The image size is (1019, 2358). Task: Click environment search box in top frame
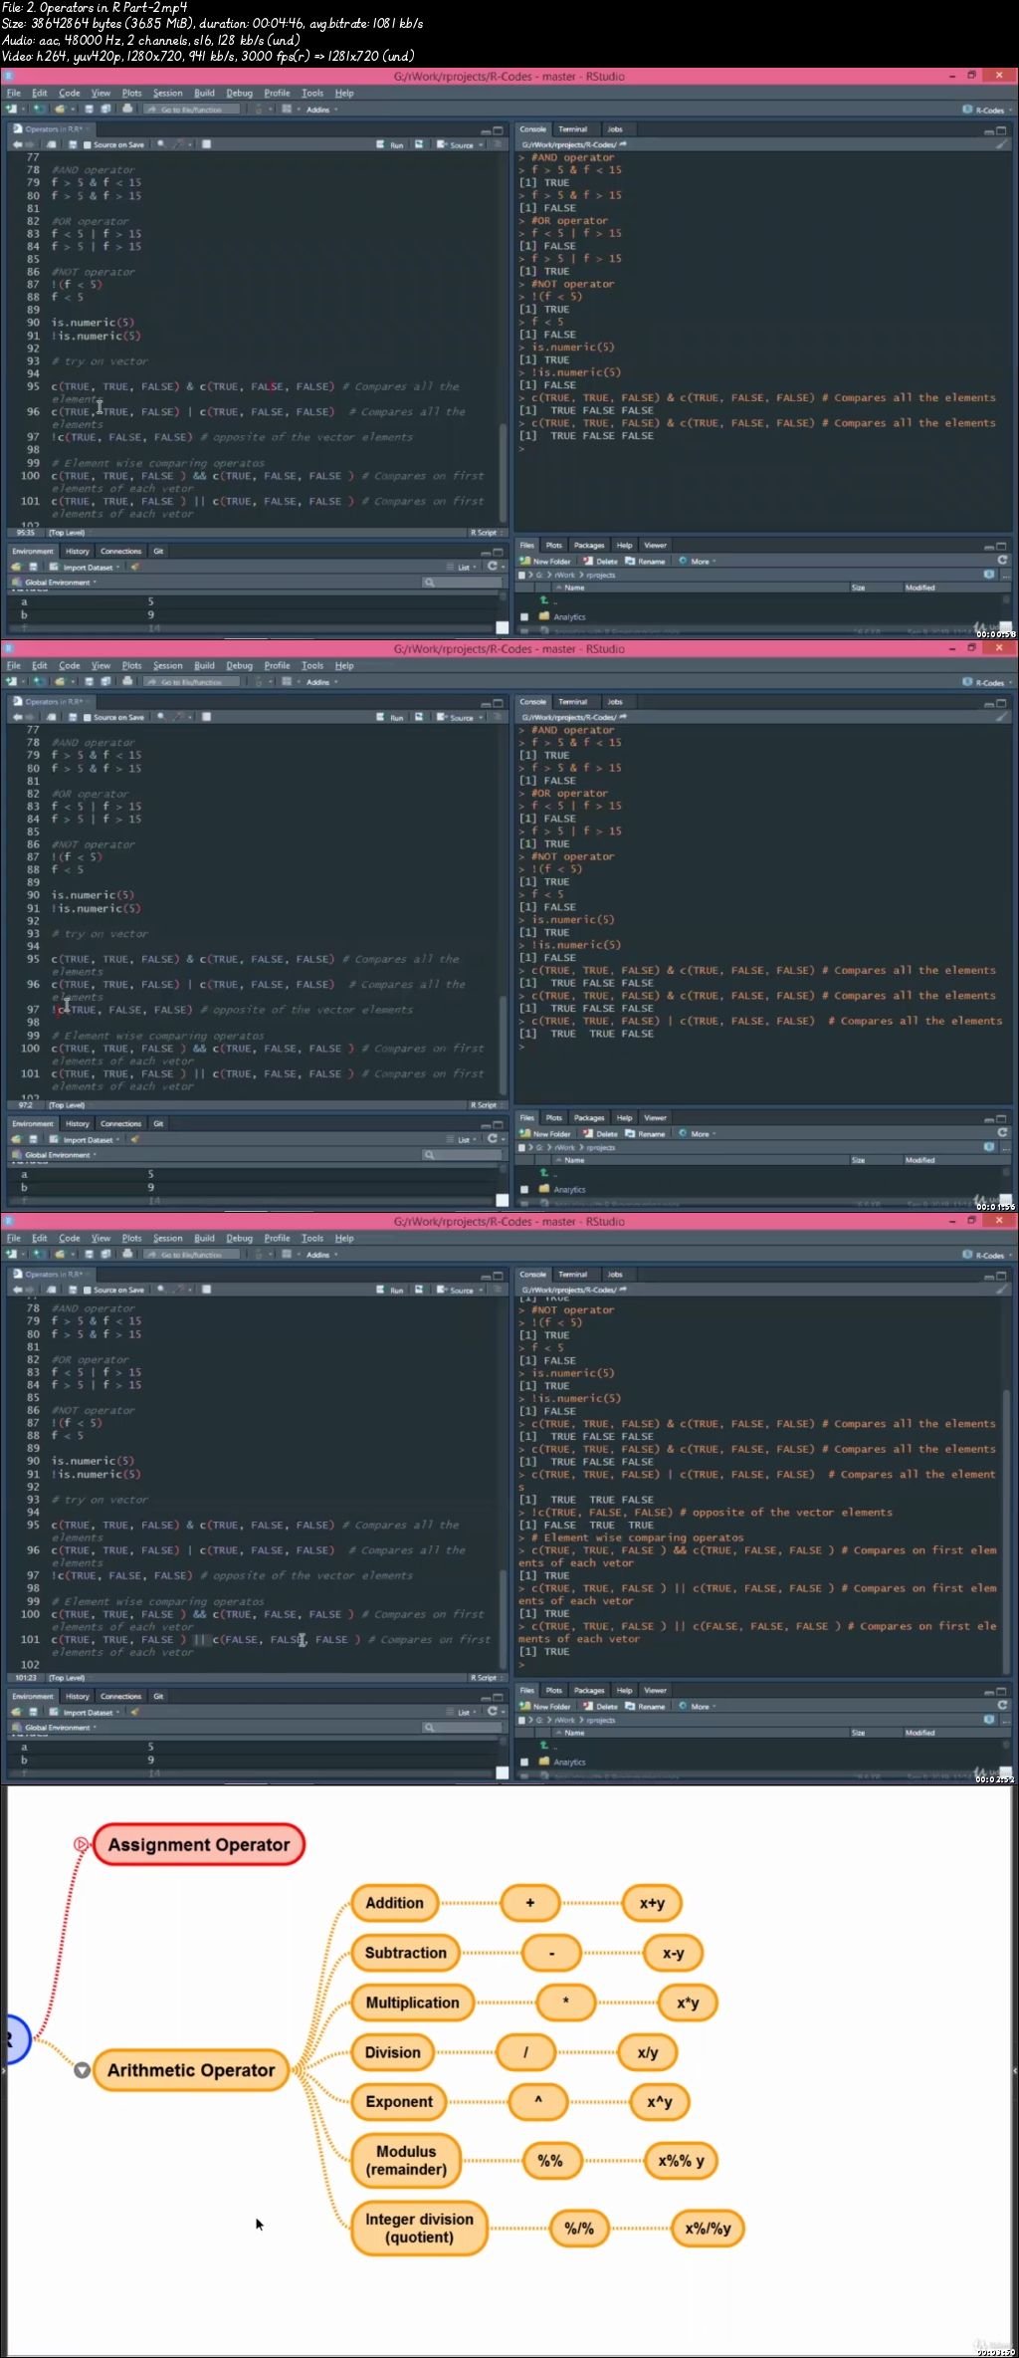(x=462, y=583)
